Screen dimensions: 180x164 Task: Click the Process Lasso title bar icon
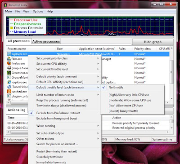[5, 5]
